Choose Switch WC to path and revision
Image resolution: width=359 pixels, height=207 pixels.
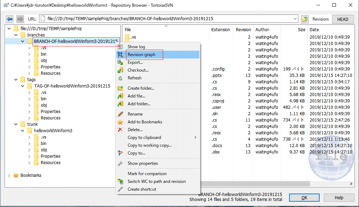tap(158, 181)
